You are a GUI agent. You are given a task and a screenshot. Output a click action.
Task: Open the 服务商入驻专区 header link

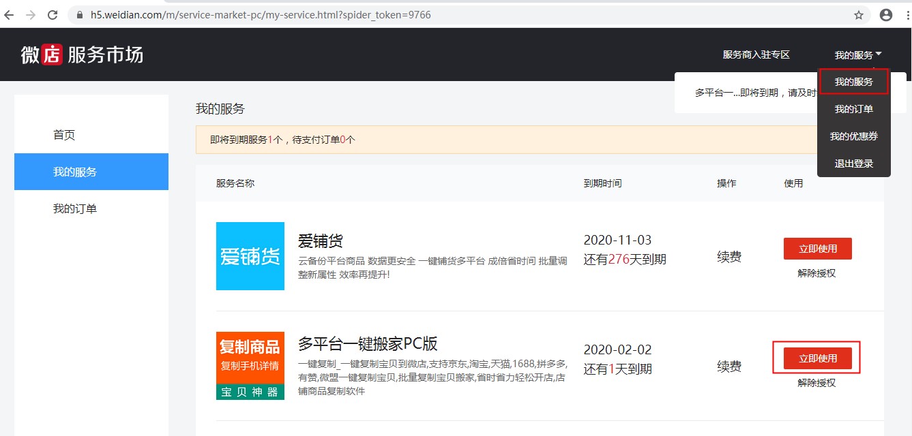click(x=756, y=54)
